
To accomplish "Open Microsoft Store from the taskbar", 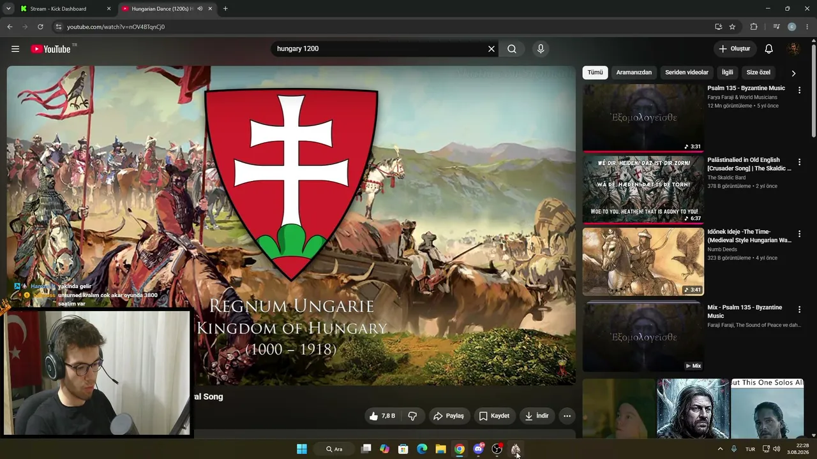I will [403, 449].
